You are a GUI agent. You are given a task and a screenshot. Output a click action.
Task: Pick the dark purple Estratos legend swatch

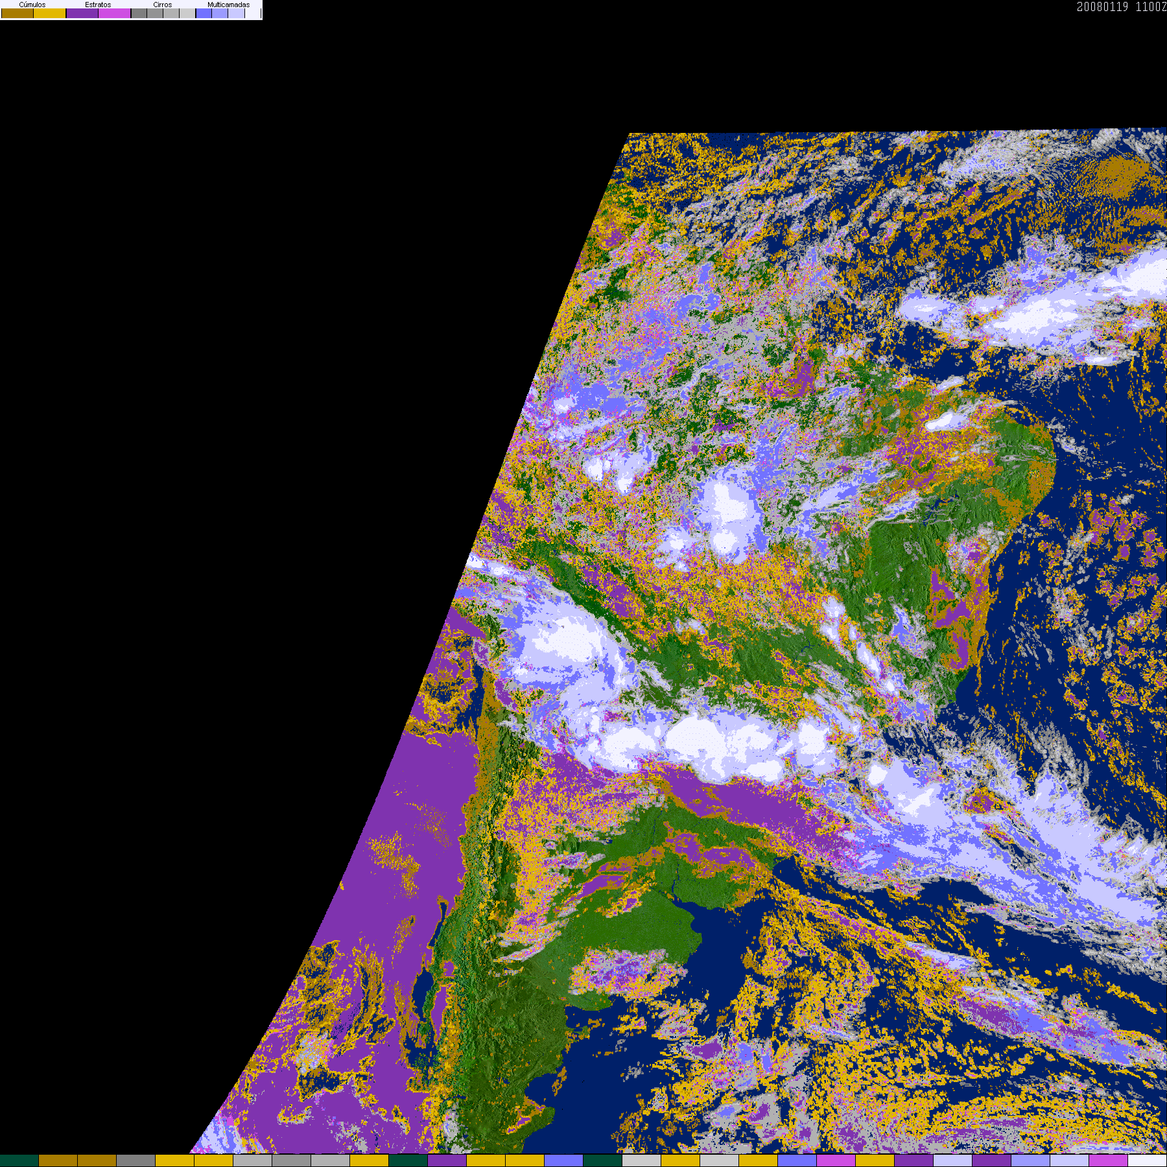pyautogui.click(x=82, y=14)
